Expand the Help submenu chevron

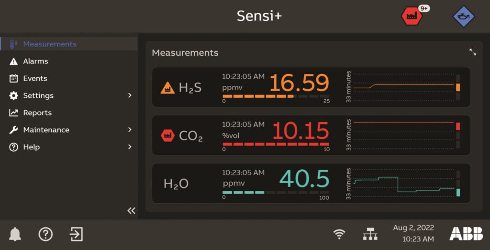tap(130, 147)
